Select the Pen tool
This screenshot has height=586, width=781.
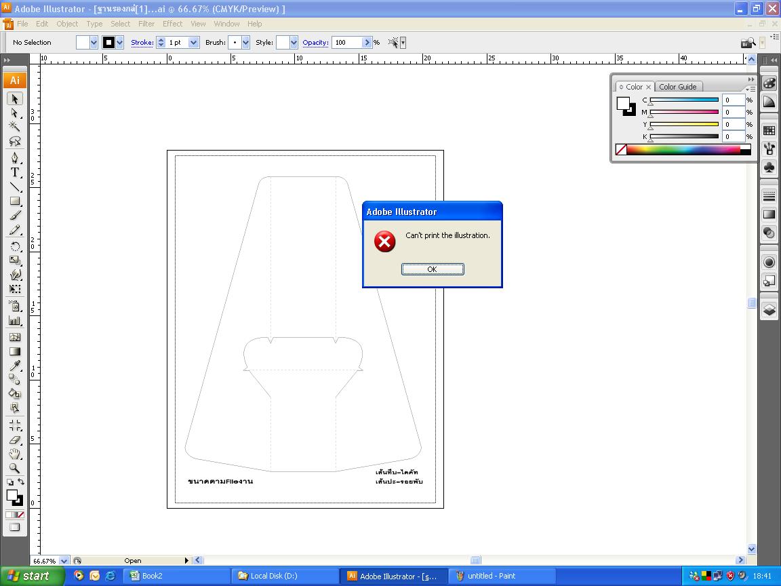[x=14, y=158]
